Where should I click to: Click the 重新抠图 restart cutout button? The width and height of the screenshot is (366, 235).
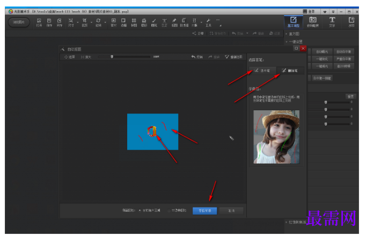[233, 57]
